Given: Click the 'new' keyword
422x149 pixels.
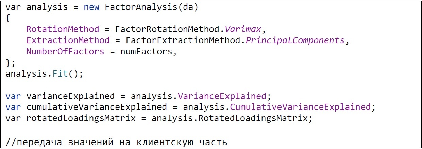Looking at the screenshot, I should click(91, 7).
